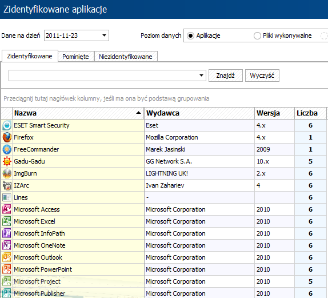
Task: Expand the search filter combo box arrow
Action: click(x=201, y=76)
